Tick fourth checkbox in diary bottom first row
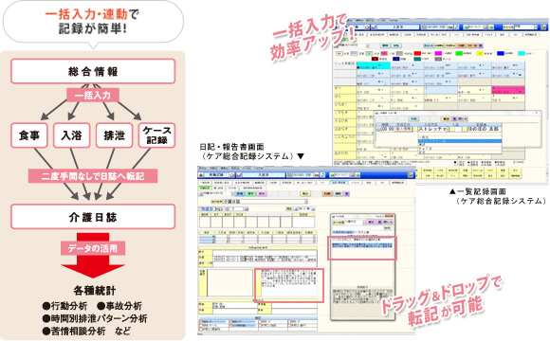 tap(289, 322)
